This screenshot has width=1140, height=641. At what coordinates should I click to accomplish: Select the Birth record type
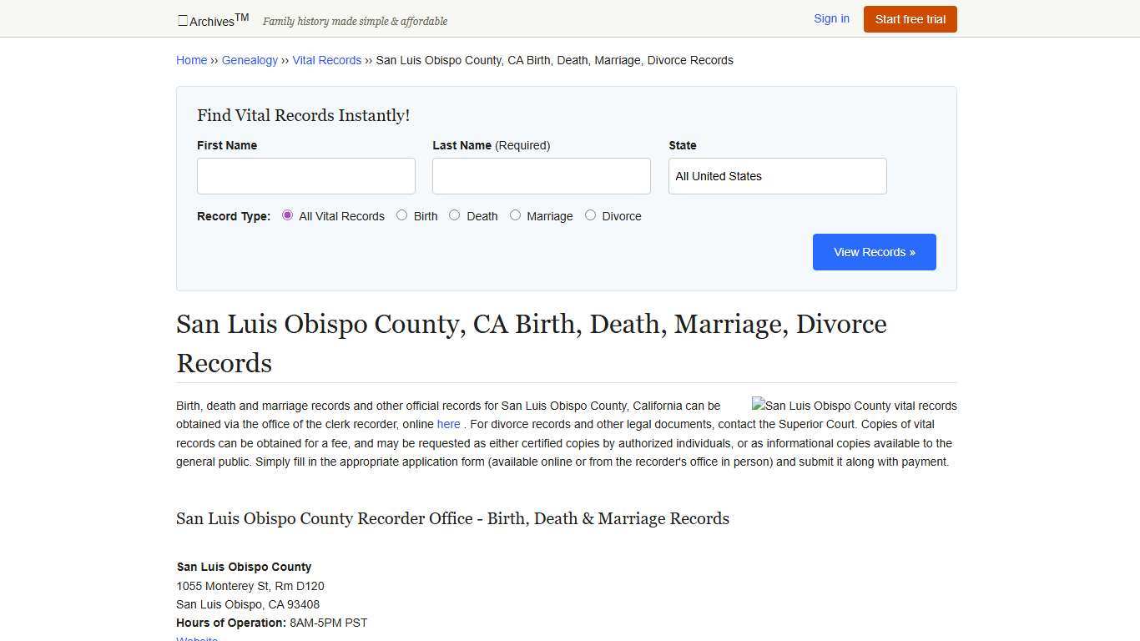401,215
